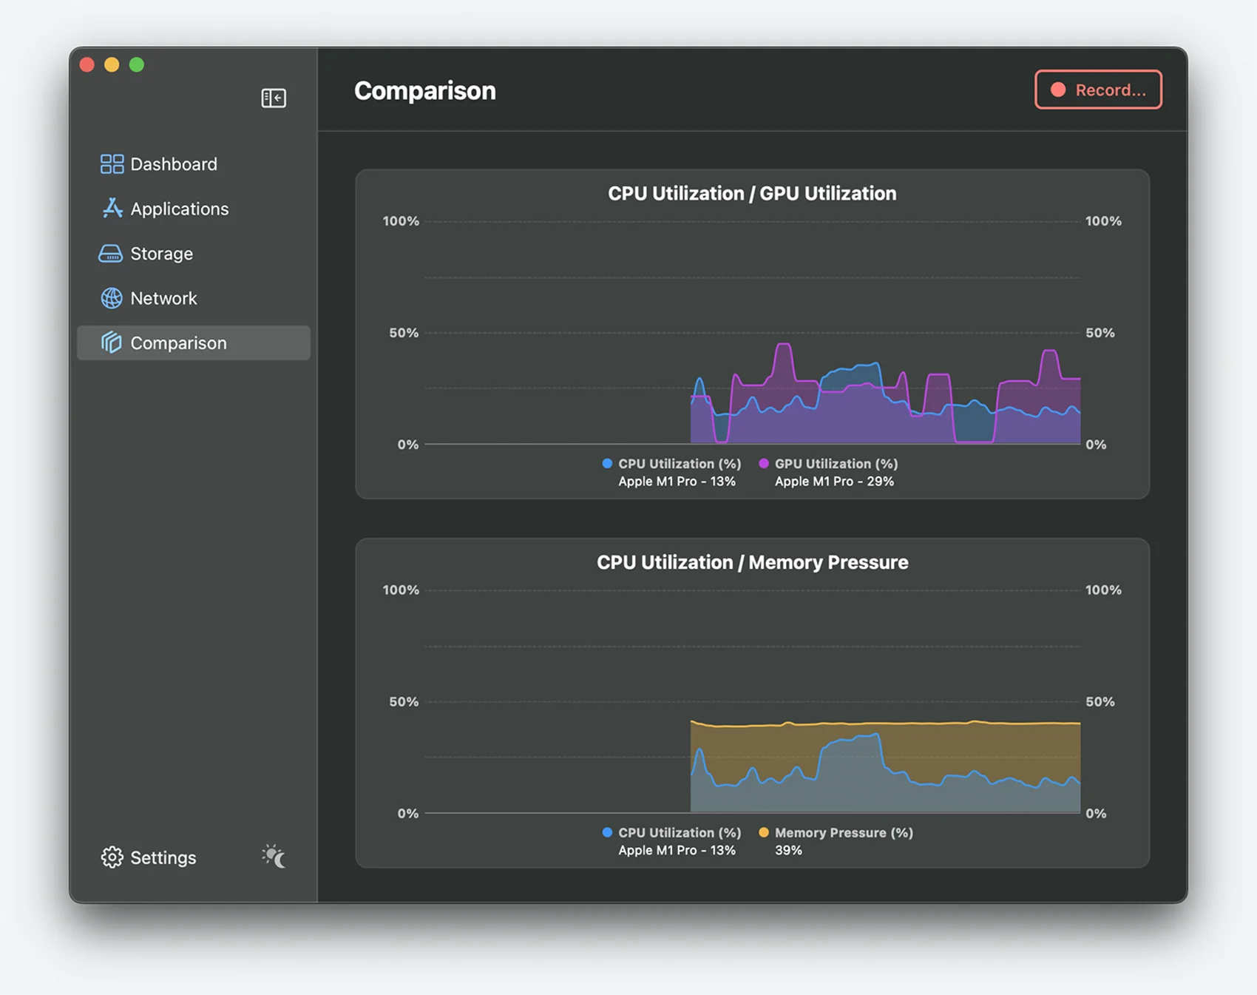Open Settings from the sidebar
The image size is (1257, 995).
(163, 857)
